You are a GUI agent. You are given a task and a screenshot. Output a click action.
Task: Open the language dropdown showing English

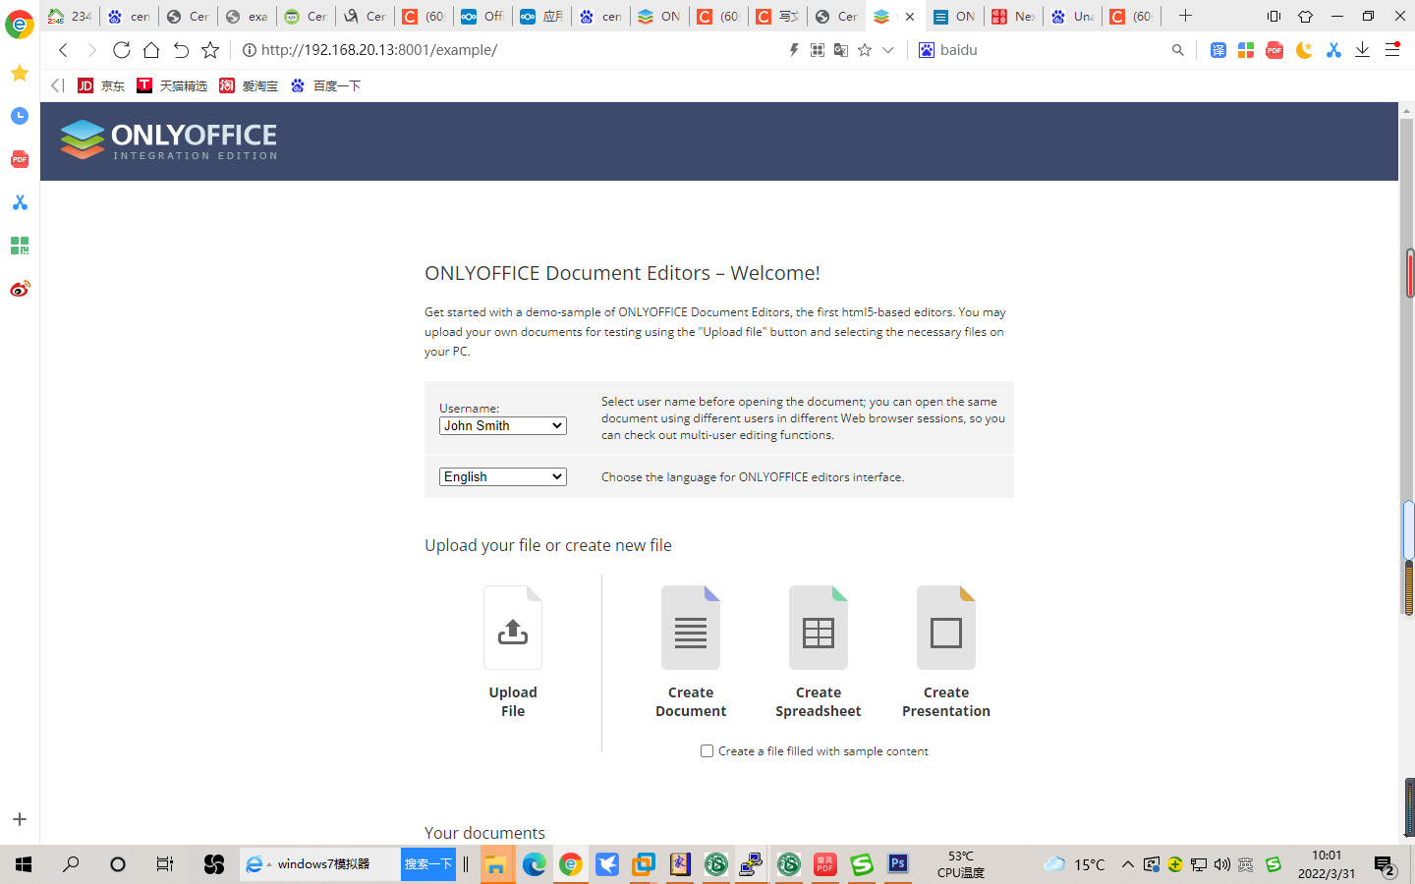point(502,476)
